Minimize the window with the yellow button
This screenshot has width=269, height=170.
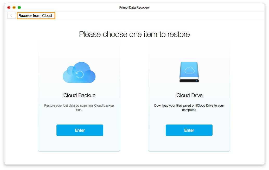coord(14,8)
